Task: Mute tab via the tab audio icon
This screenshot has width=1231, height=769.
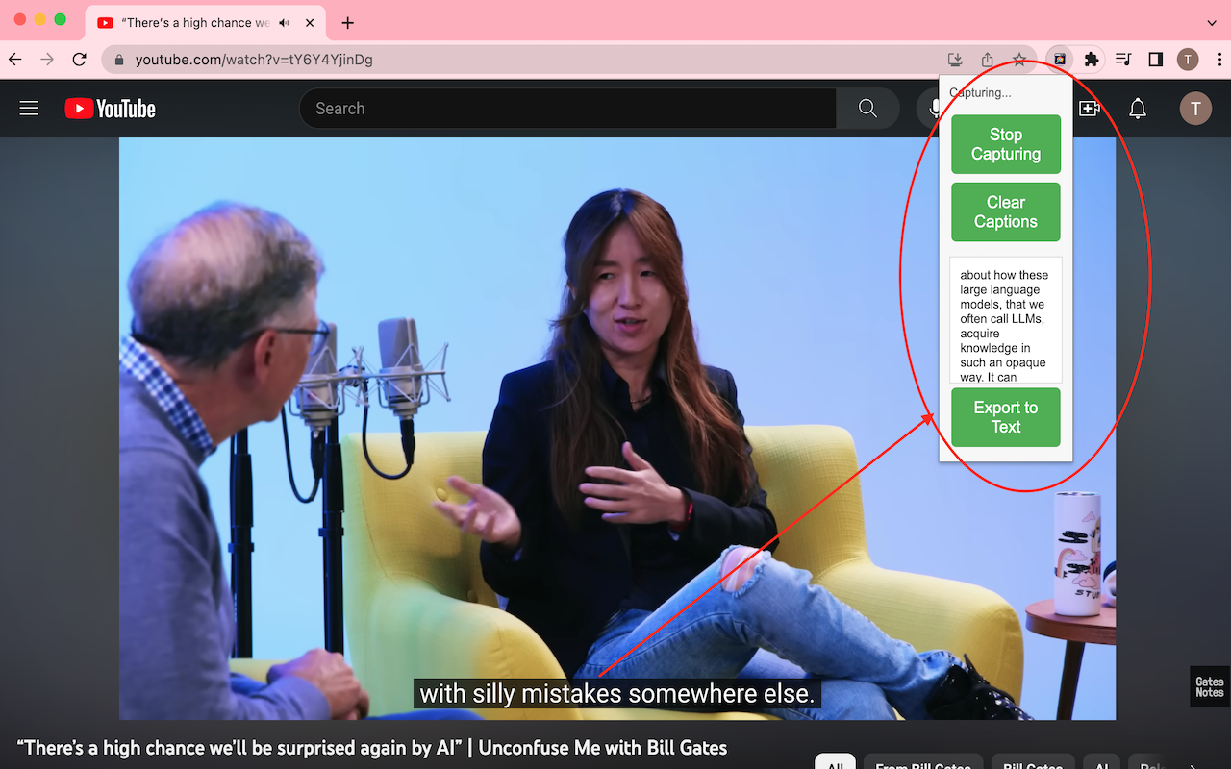Action: [284, 23]
